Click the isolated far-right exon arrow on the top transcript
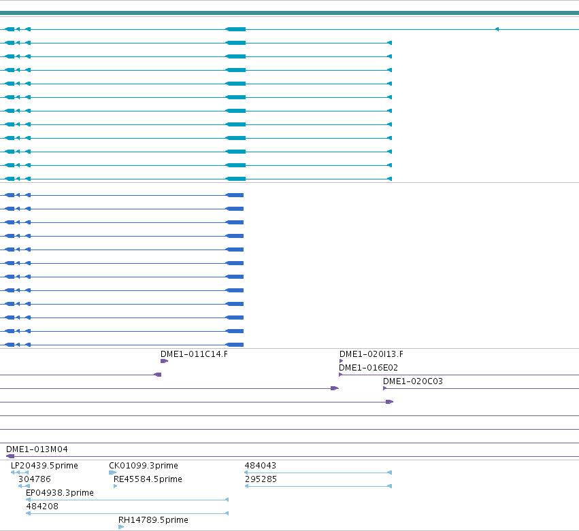 497,29
